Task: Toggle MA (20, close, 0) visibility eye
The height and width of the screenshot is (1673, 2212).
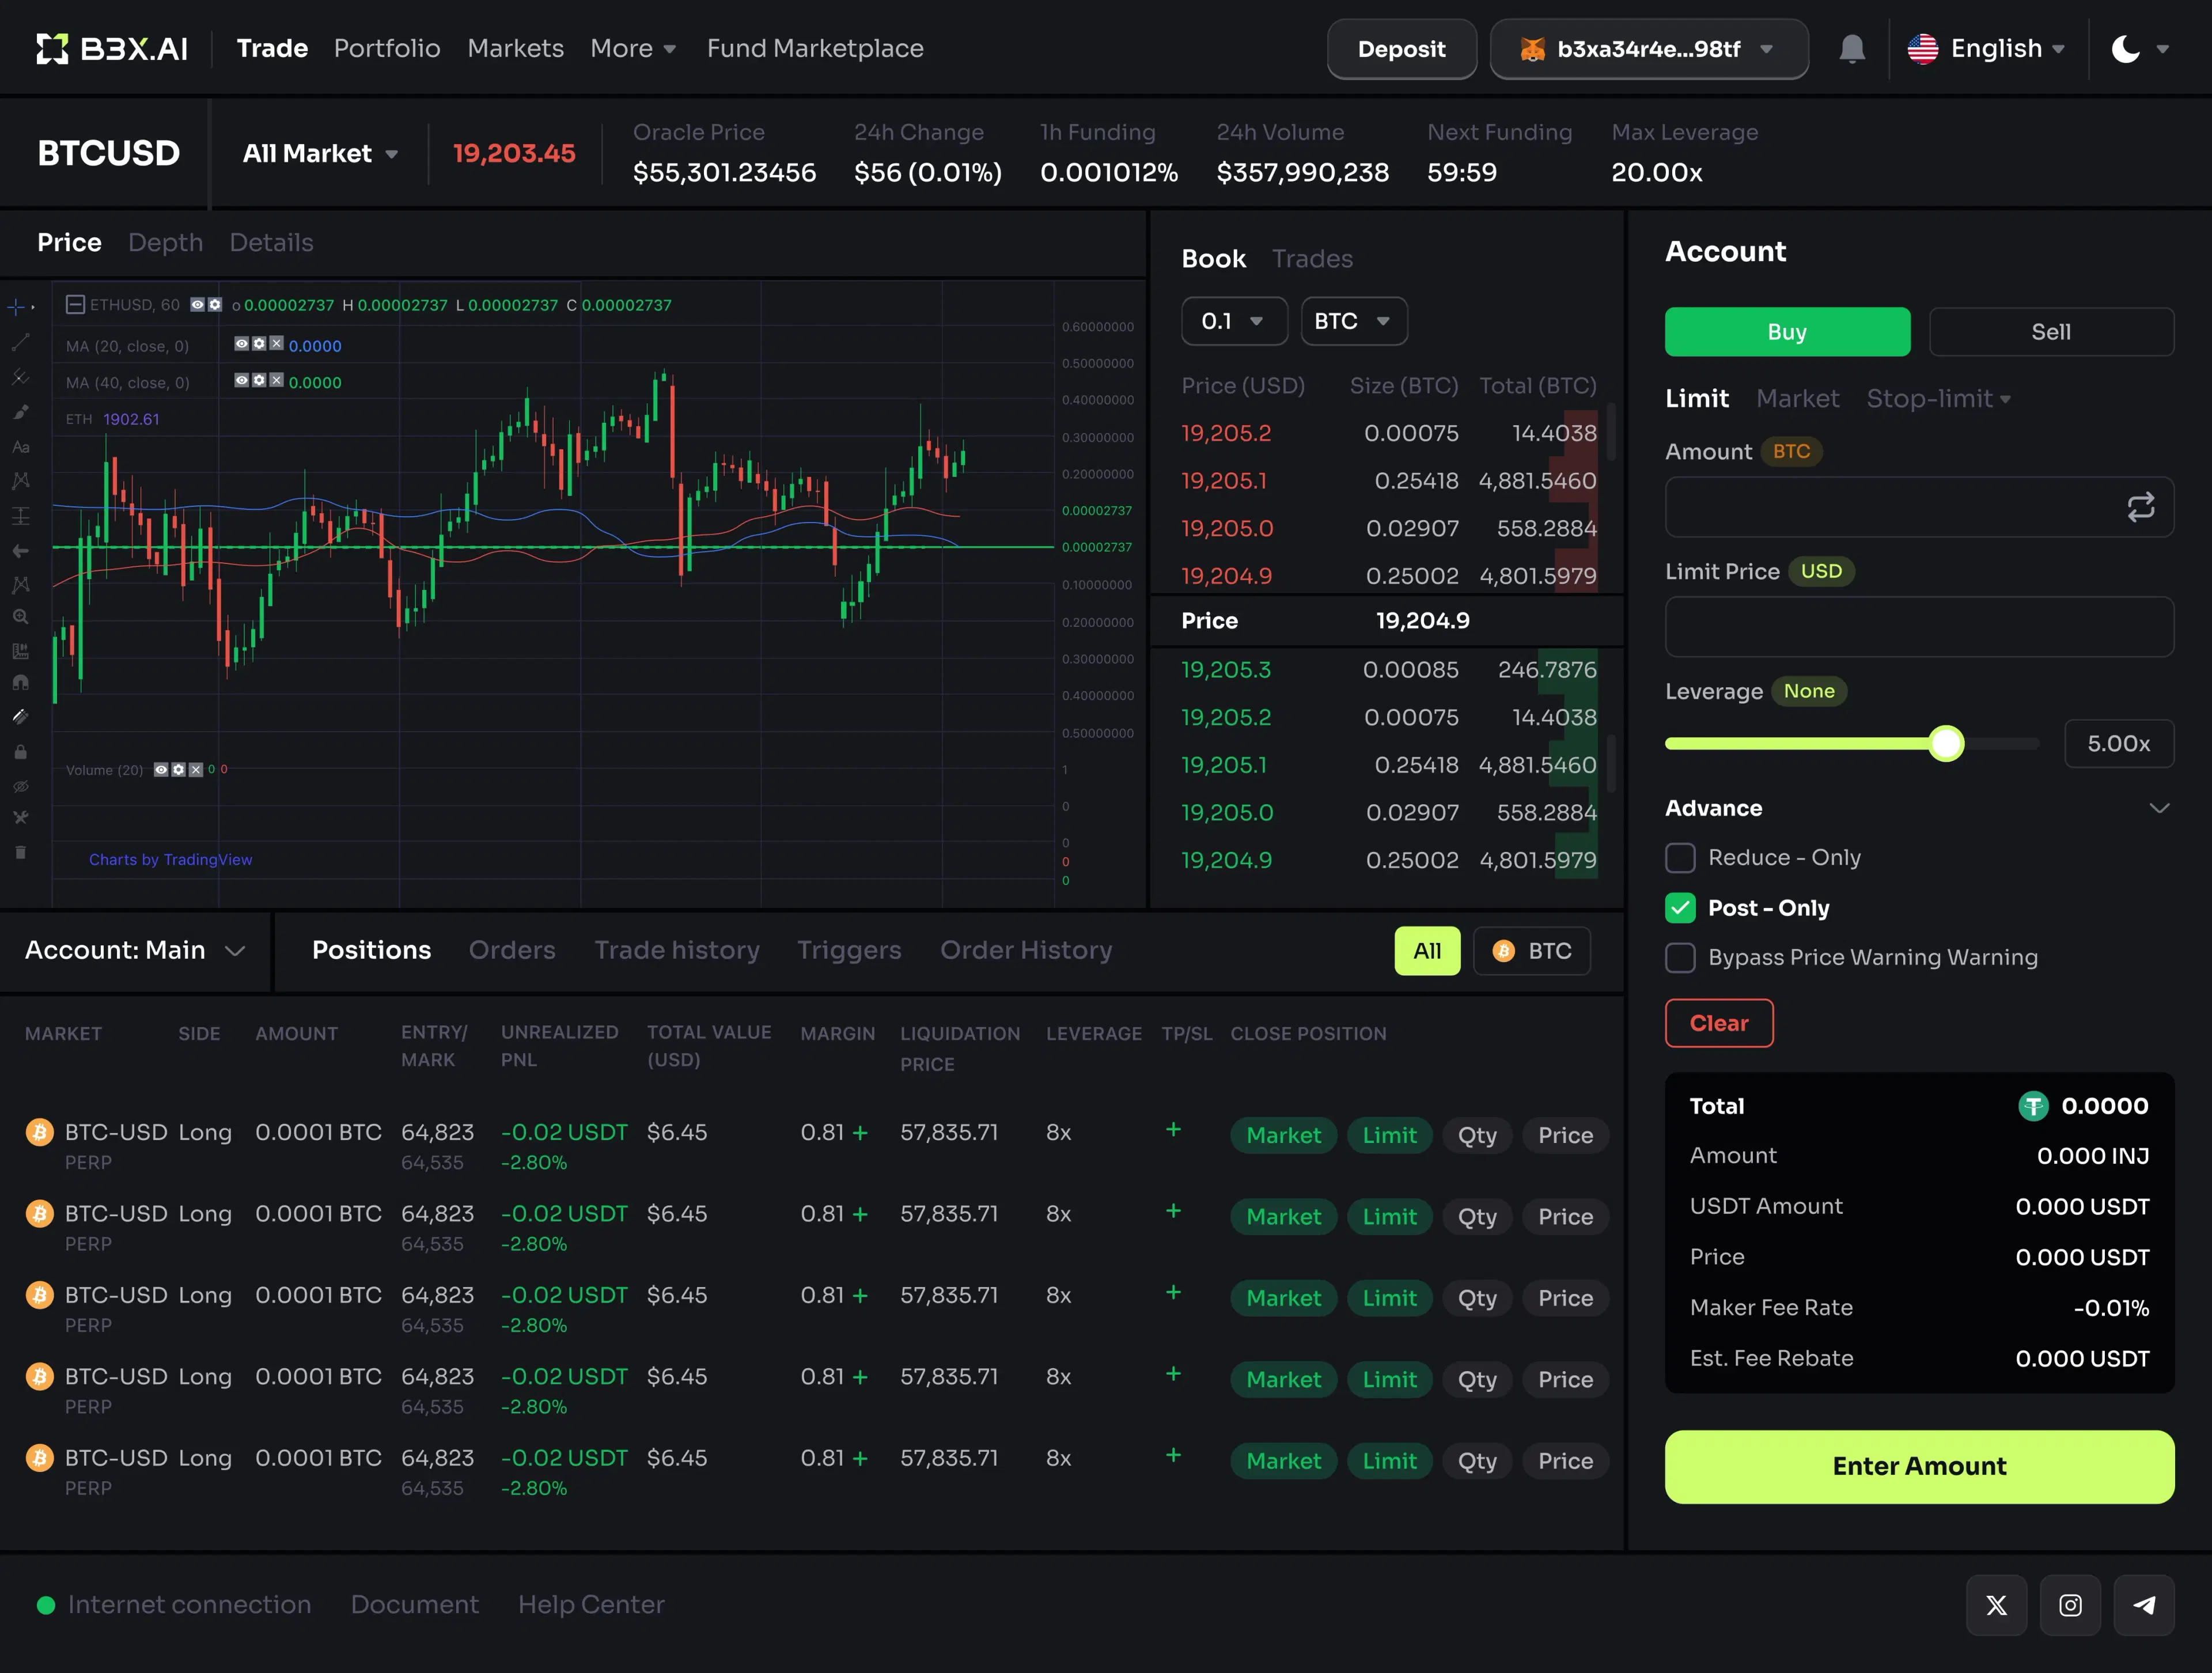Action: (241, 344)
